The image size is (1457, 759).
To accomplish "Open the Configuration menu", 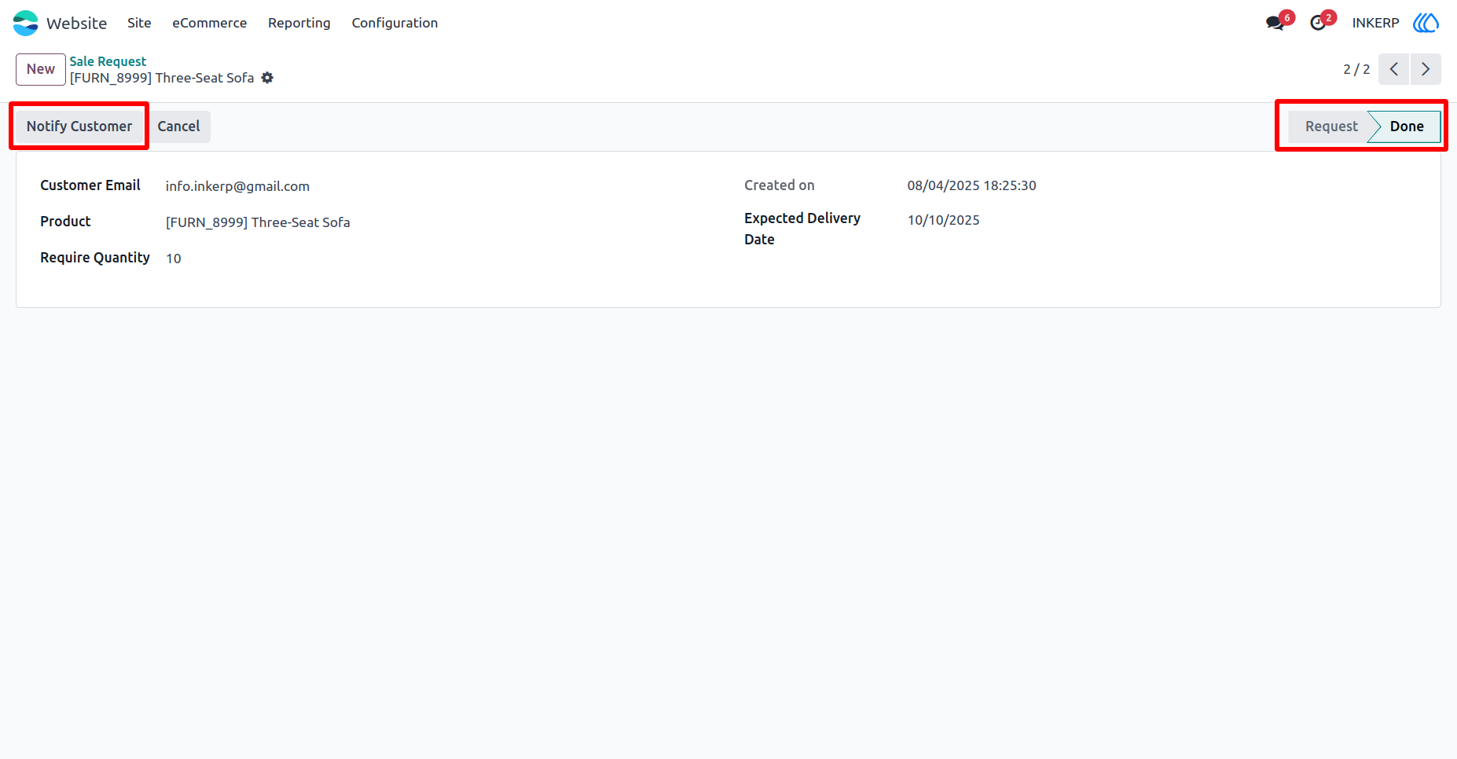I will pyautogui.click(x=395, y=23).
